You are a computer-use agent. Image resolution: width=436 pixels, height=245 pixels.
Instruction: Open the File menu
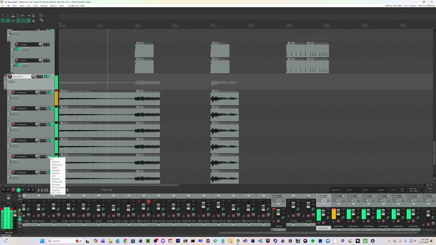coord(3,6)
